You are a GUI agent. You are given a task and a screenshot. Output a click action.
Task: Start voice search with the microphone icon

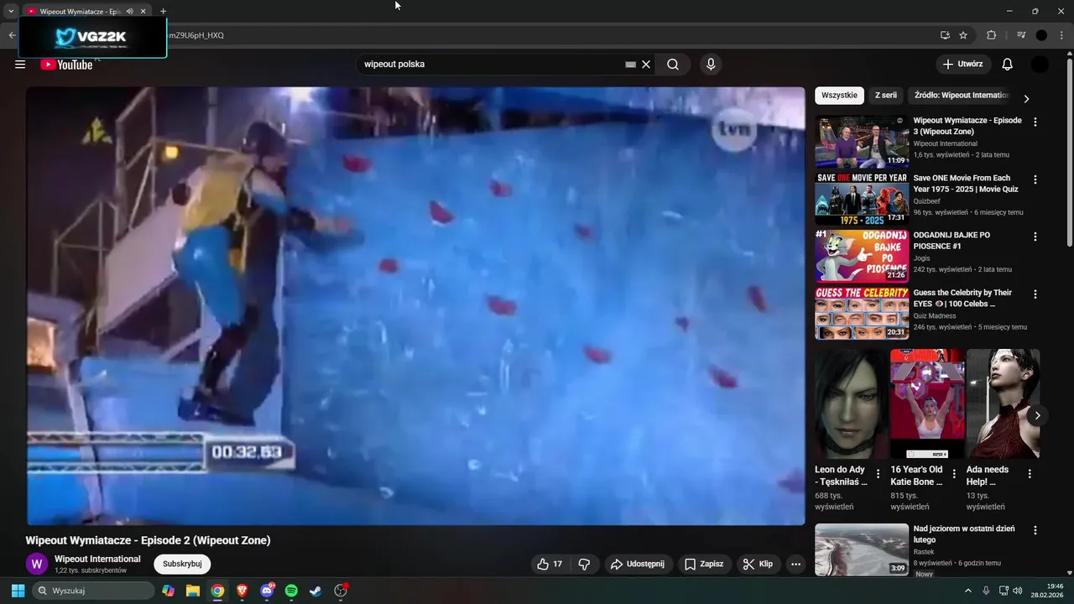[x=711, y=65]
